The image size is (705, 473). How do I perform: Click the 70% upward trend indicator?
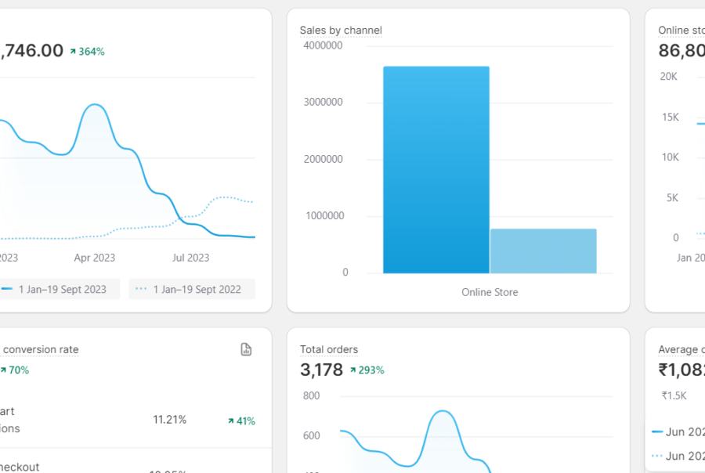tap(3, 370)
